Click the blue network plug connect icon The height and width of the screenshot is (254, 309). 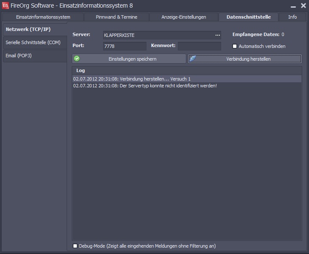(193, 59)
